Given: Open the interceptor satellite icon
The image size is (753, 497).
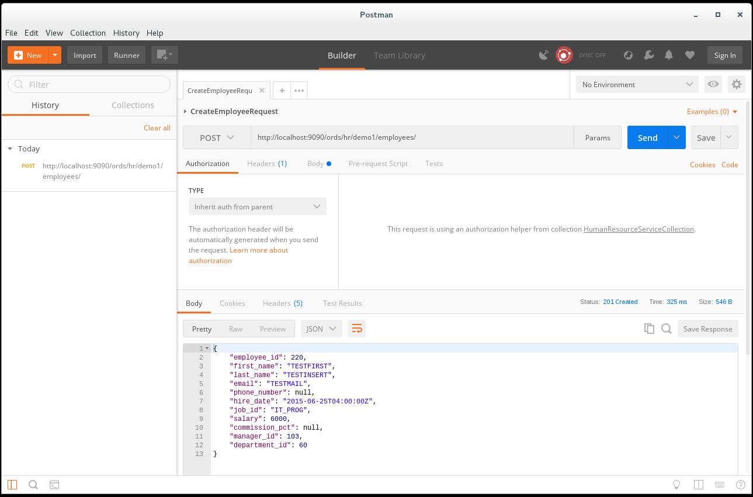Looking at the screenshot, I should pyautogui.click(x=544, y=55).
